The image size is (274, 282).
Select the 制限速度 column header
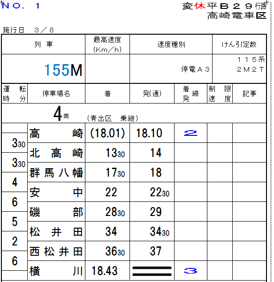220,93
